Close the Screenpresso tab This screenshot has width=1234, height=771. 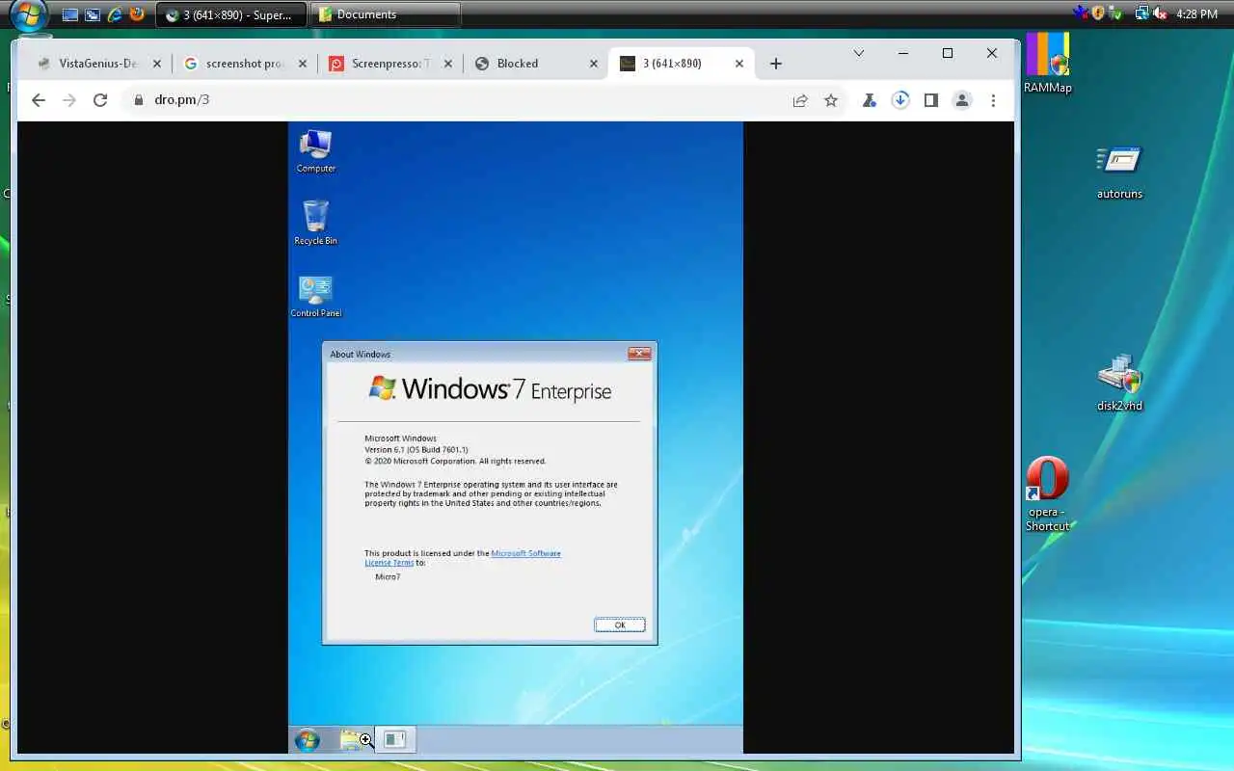448,64
